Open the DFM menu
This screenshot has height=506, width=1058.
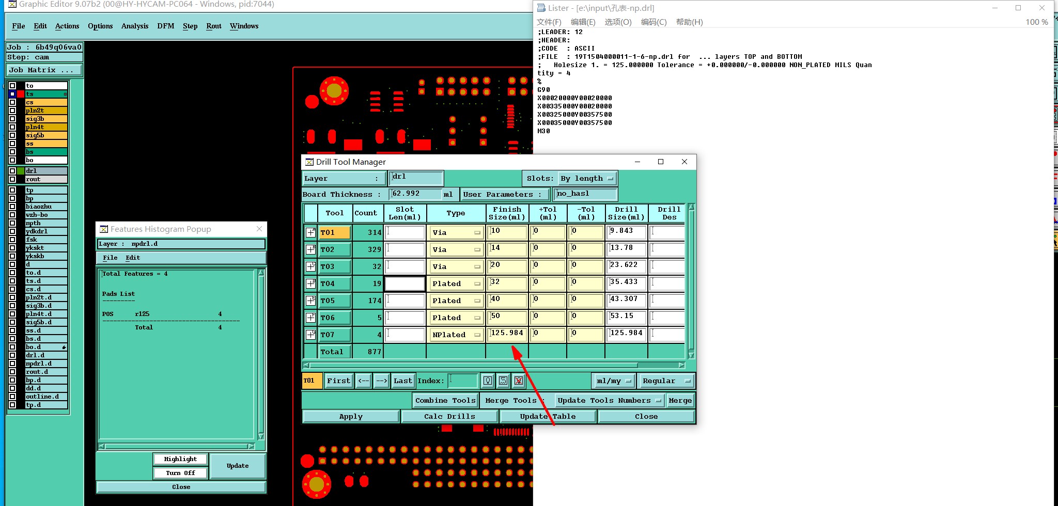click(x=166, y=26)
